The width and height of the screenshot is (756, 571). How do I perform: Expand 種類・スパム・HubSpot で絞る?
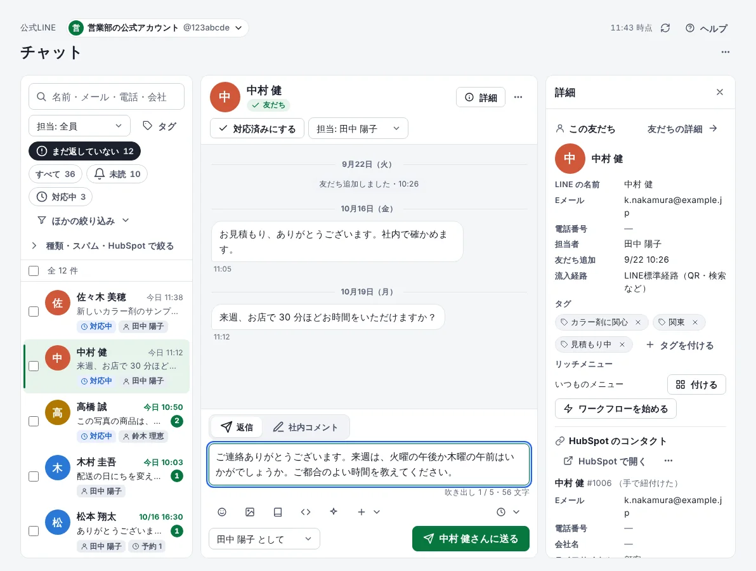102,246
